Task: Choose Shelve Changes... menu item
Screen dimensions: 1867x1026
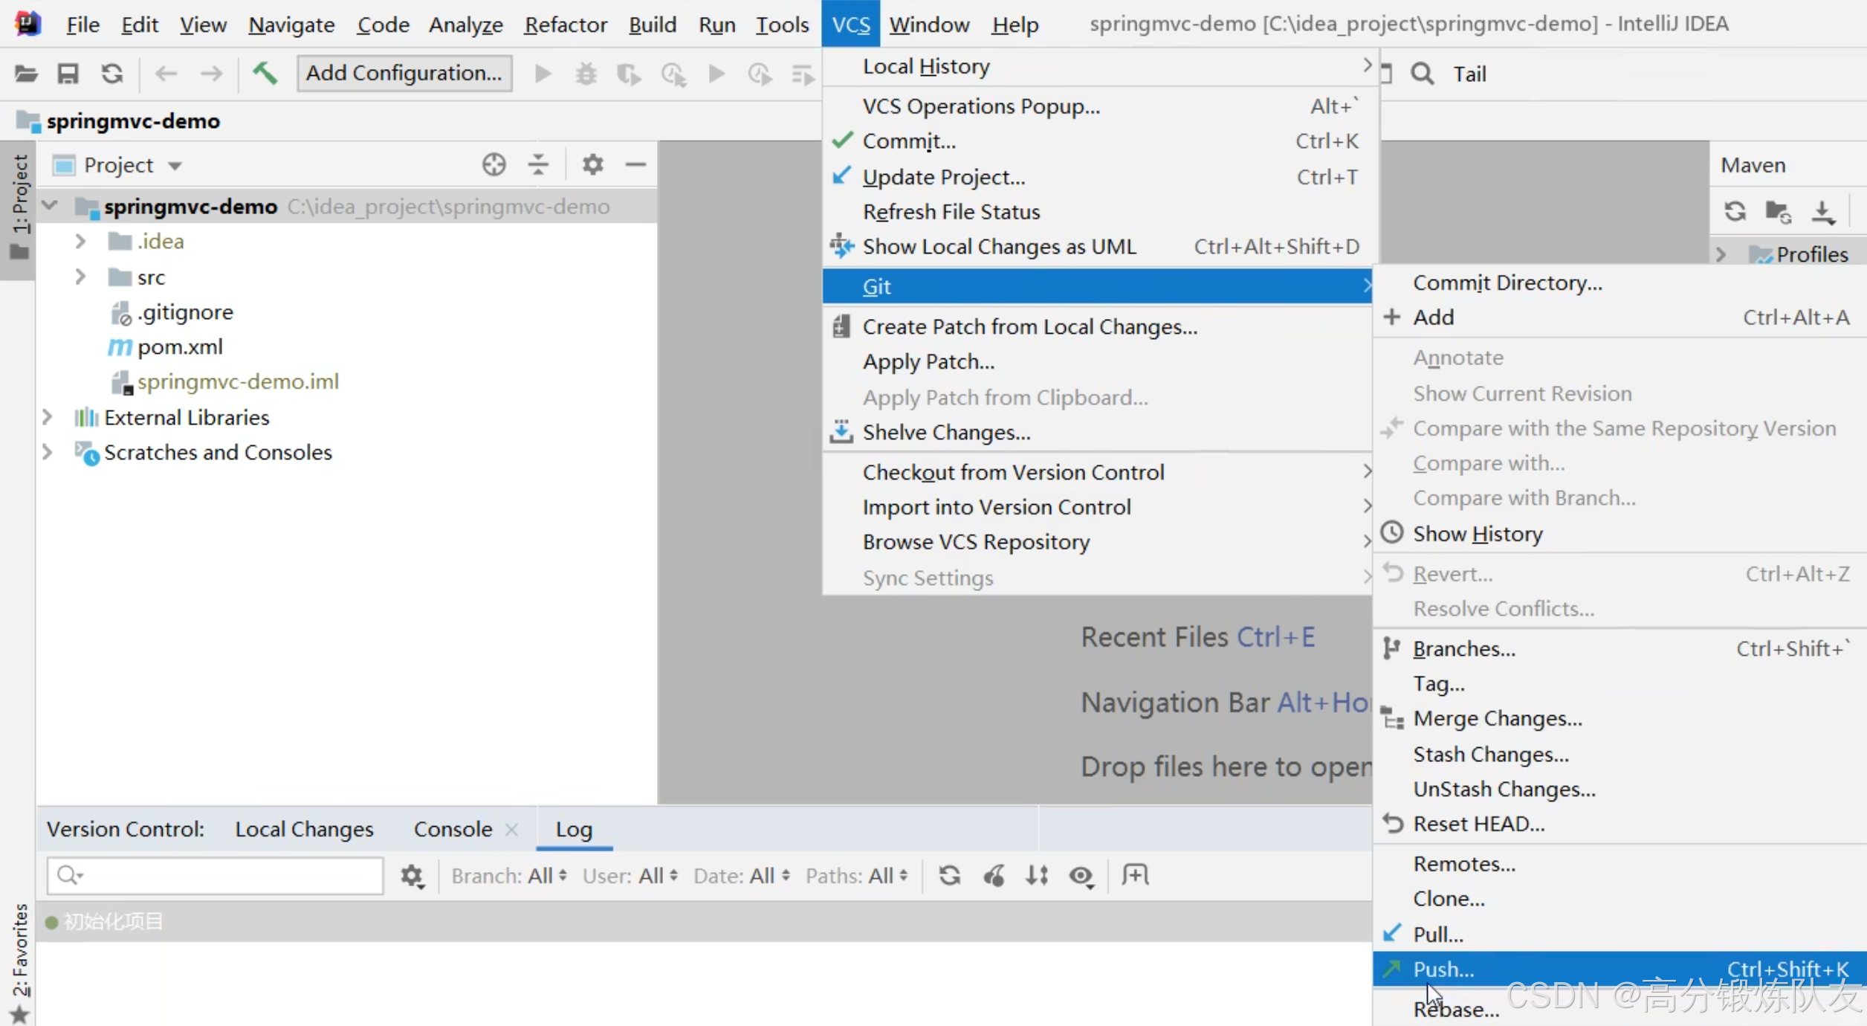Action: tap(1097, 432)
